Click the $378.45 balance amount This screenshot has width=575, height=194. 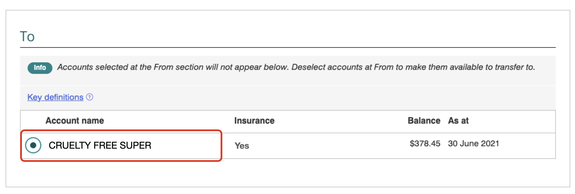425,143
